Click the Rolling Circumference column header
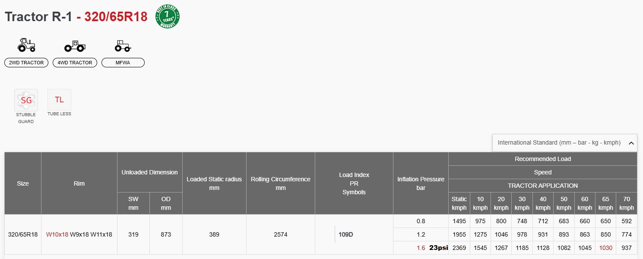Screen dimensions: 643x259 [x=281, y=183]
